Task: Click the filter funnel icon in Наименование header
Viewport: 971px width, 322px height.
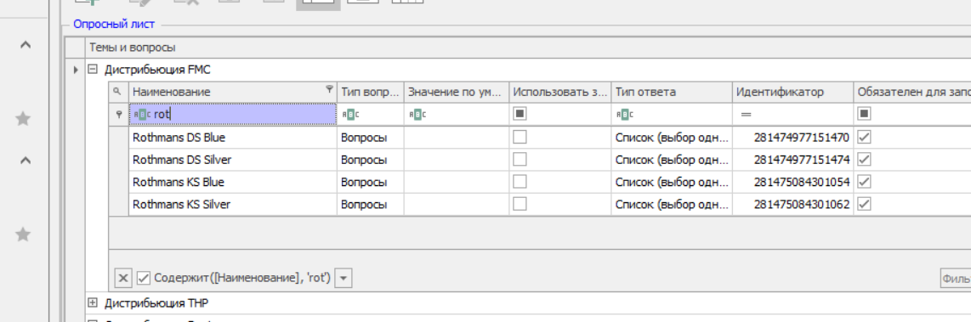Action: pyautogui.click(x=330, y=90)
